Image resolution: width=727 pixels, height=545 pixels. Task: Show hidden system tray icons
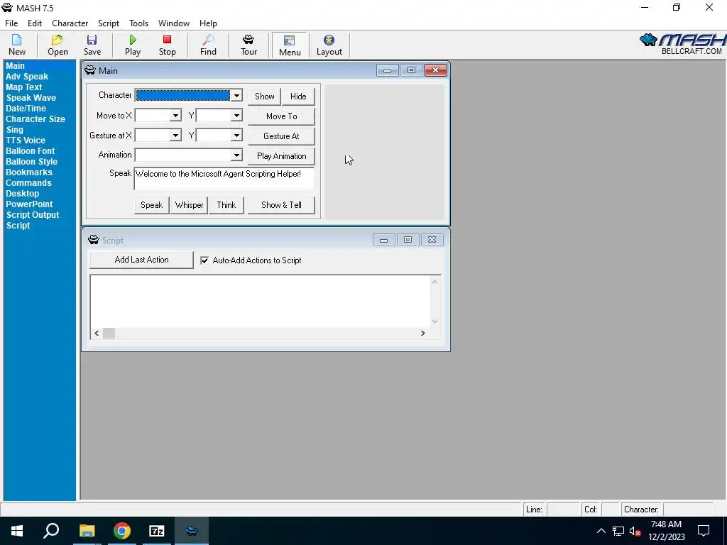pos(601,531)
